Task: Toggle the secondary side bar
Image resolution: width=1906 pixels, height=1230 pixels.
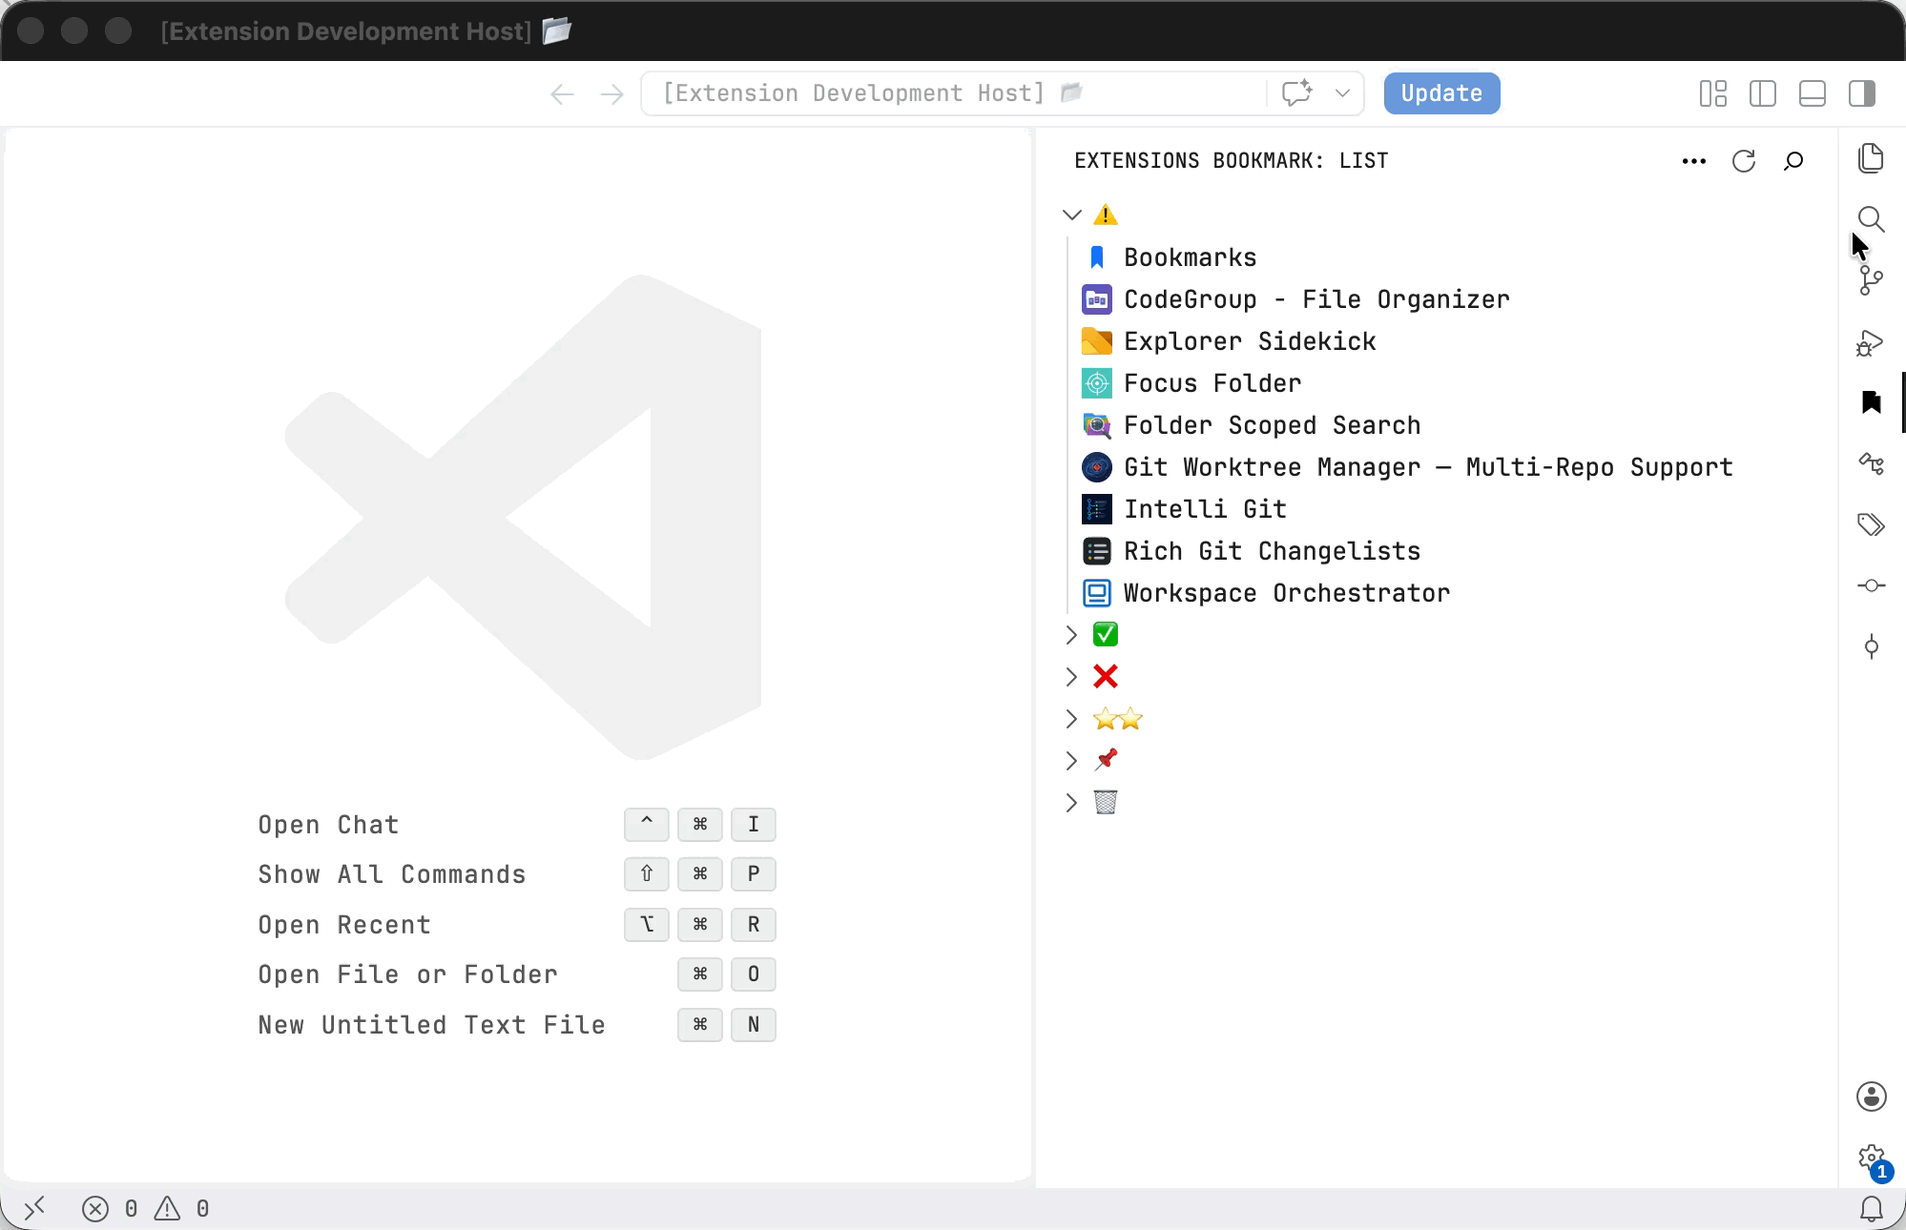Action: click(x=1862, y=93)
